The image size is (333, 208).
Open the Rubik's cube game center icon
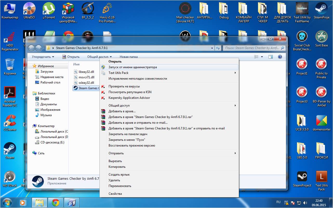pyautogui.click(x=68, y=13)
